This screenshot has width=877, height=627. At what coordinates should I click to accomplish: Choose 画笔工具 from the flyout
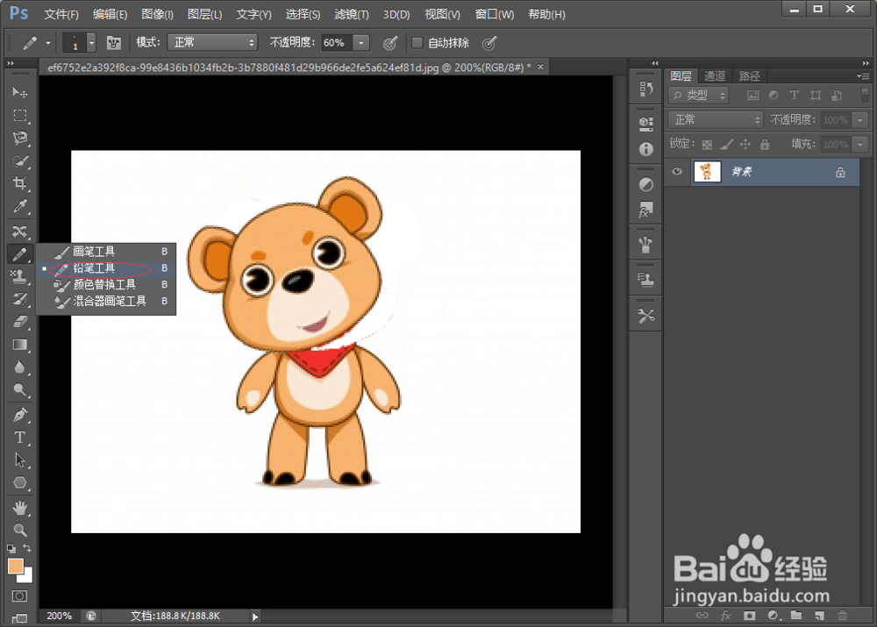click(x=106, y=251)
